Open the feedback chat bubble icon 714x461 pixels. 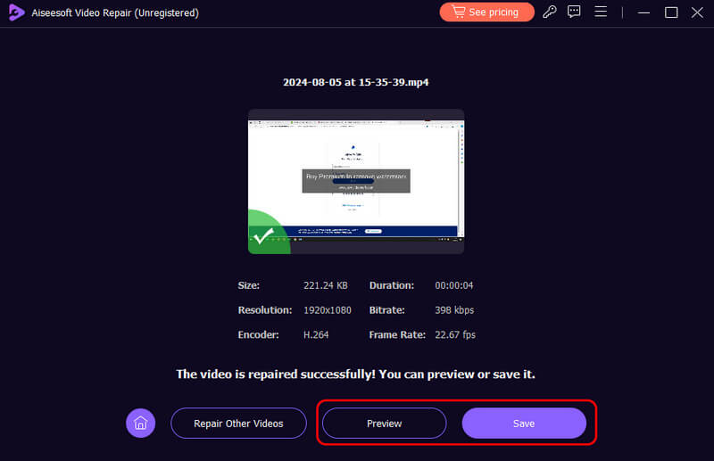[x=575, y=12]
